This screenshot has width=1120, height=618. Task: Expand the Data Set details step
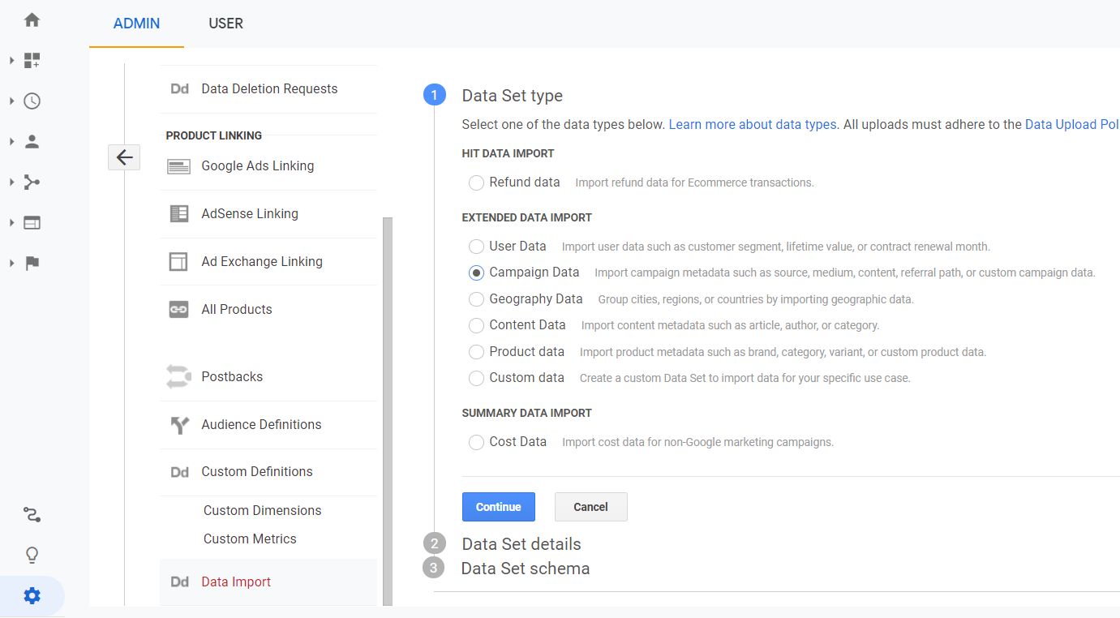pyautogui.click(x=521, y=543)
